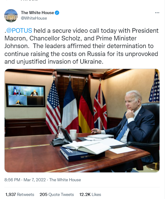View the 1,937 Retweets list
This screenshot has height=199, width=165.
(x=20, y=194)
